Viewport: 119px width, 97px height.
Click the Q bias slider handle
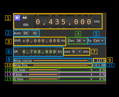click(59, 79)
